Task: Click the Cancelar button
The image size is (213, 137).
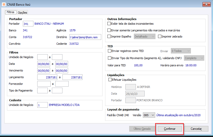Action: point(196,129)
